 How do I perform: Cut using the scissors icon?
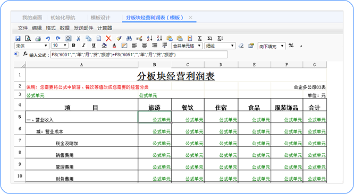point(78,39)
